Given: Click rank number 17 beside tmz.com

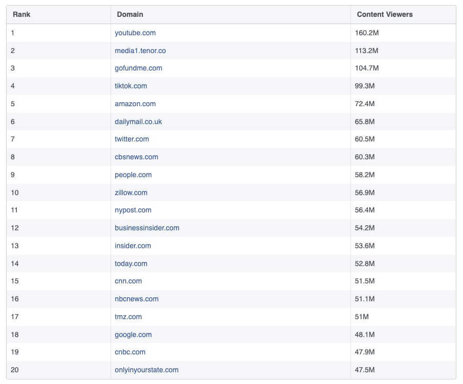Looking at the screenshot, I should (x=15, y=317).
